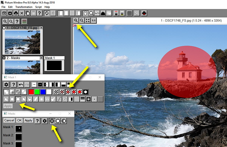Click the second overlapping-squares mask combine icon
227x147 pixels.
point(12,92)
